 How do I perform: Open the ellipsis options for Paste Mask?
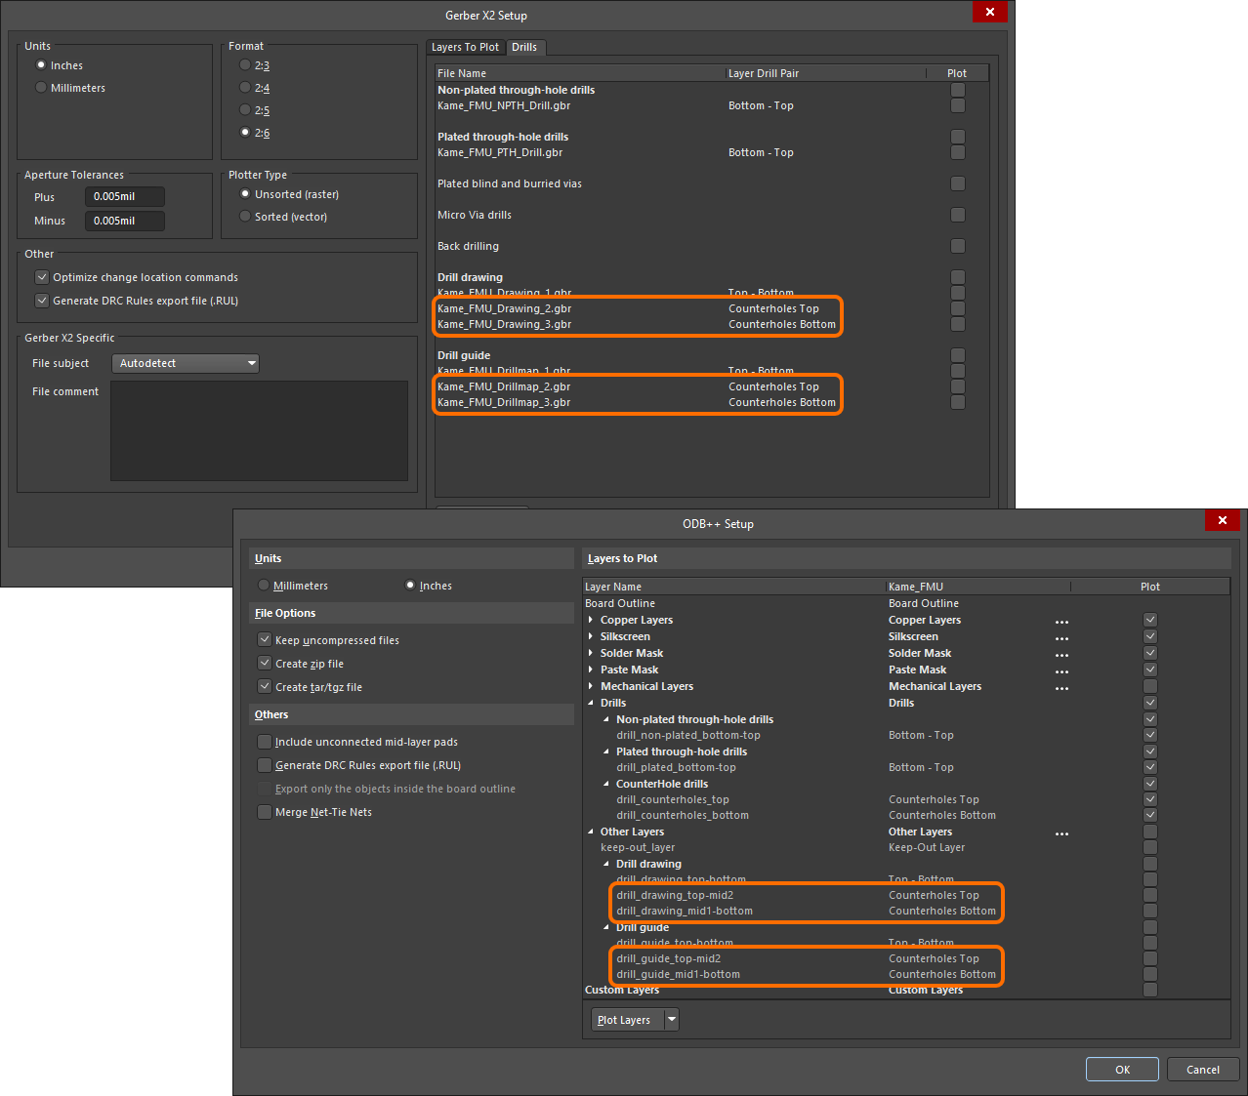(x=1061, y=671)
